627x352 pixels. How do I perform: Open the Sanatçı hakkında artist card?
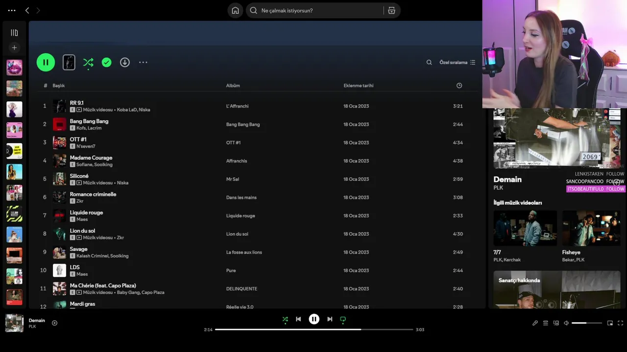point(557,289)
